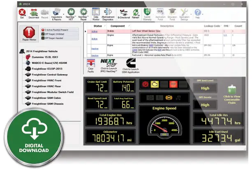252x170 pixels.
Task: Click the Idle Fuel Used readout
Action: click(218, 136)
